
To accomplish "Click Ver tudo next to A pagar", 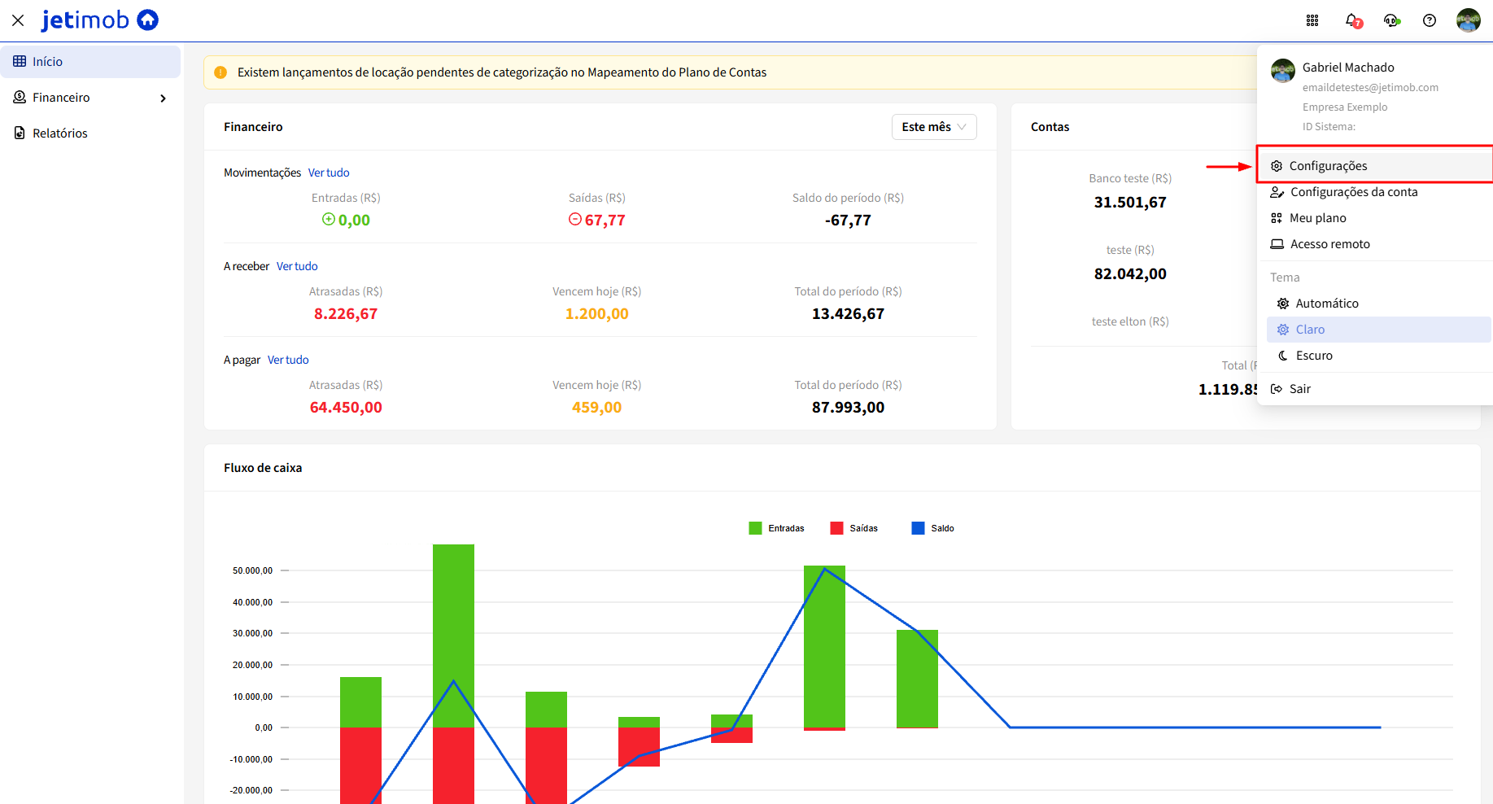I will (288, 360).
